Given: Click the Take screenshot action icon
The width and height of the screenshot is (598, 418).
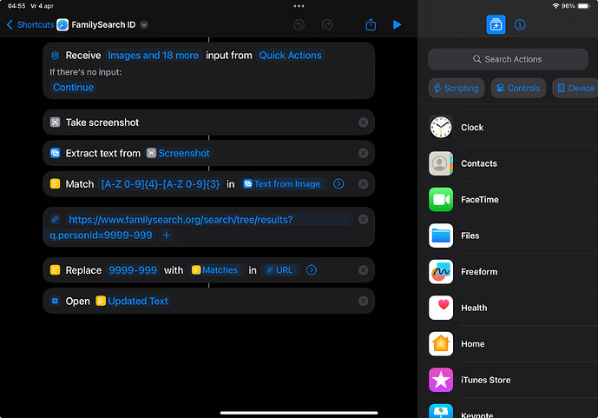Looking at the screenshot, I should coord(56,123).
